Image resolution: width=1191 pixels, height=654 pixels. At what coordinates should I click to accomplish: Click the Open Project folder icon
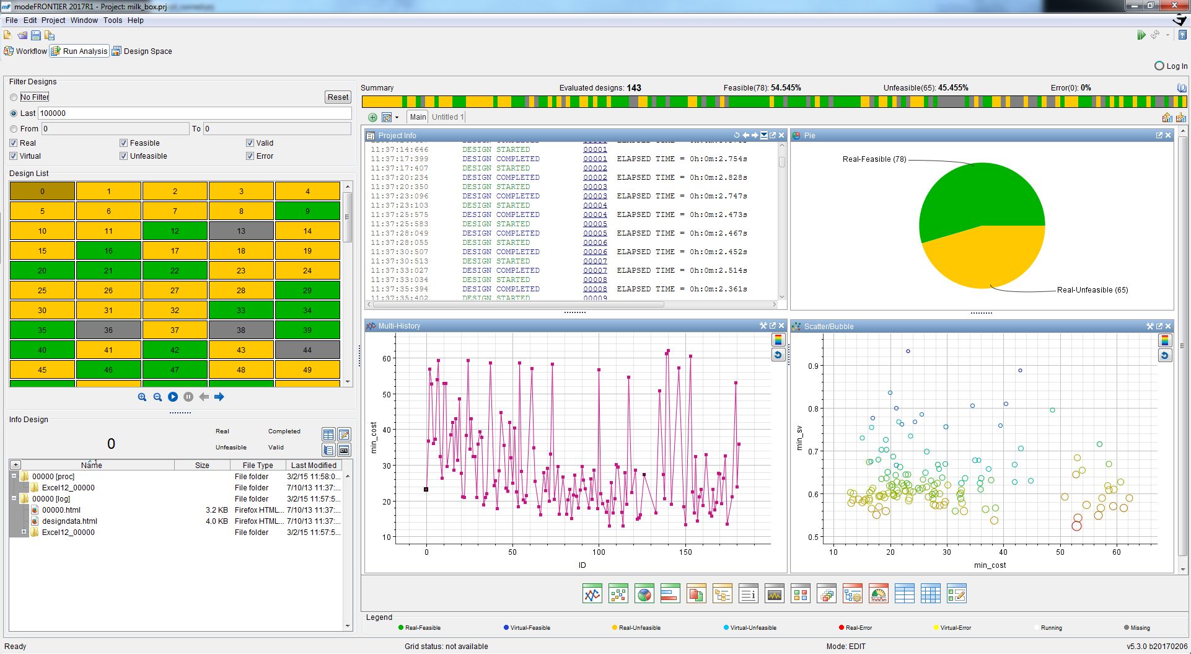pyautogui.click(x=22, y=35)
